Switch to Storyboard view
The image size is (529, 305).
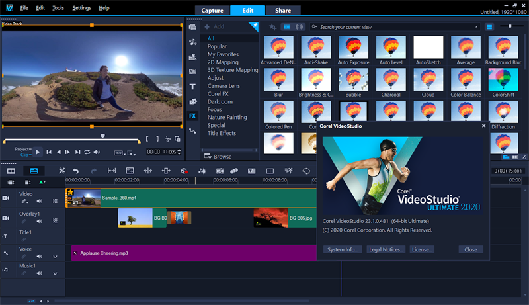[11, 171]
